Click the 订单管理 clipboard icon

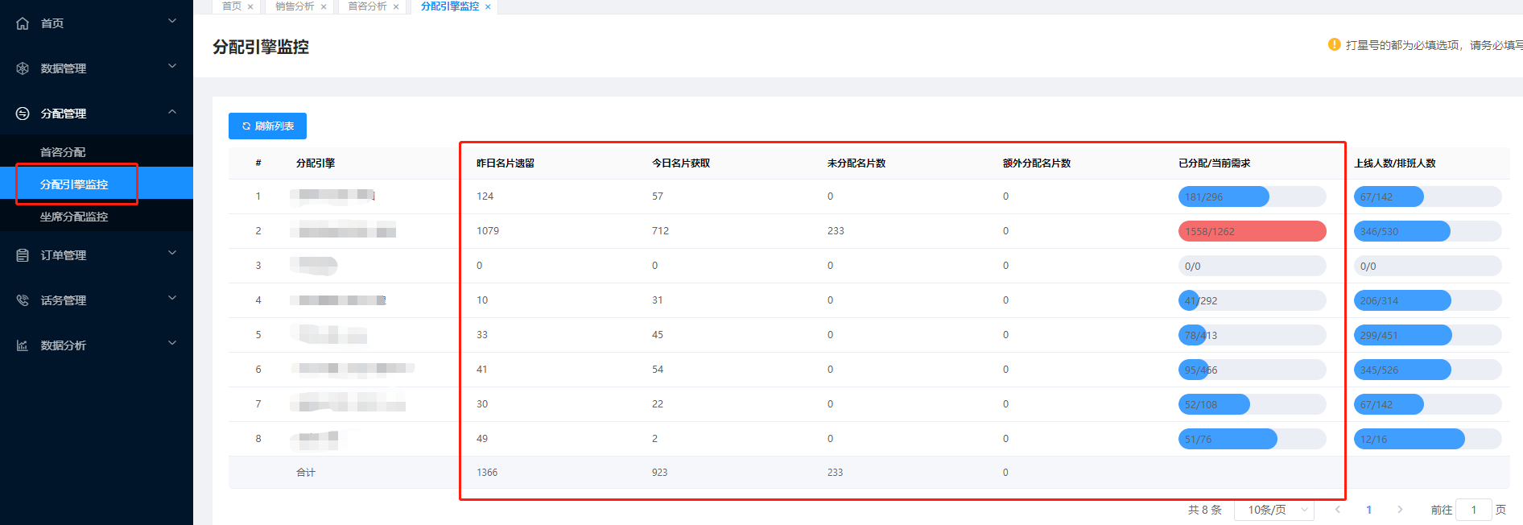(x=23, y=255)
